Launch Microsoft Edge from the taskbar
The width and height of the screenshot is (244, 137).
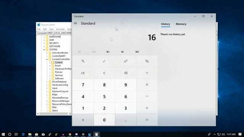coord(23,134)
